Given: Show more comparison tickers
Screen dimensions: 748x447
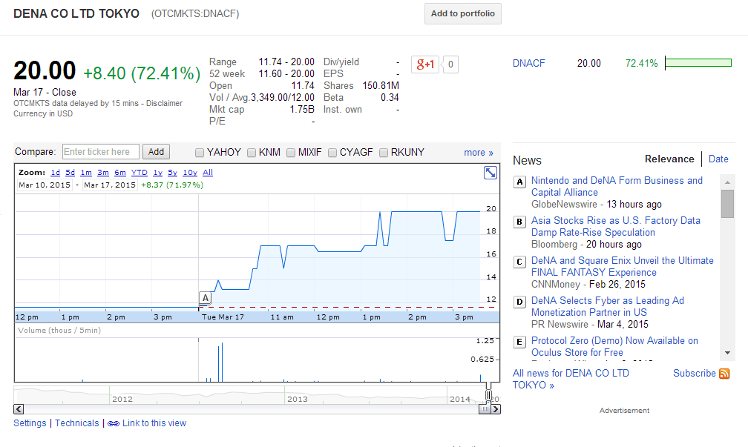Looking at the screenshot, I should coord(479,153).
